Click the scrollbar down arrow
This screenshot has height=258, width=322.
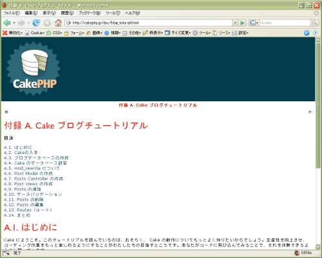tap(318, 246)
